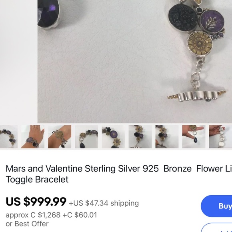Open thumbnail of open hand wearing bracelet

pyautogui.click(x=33, y=136)
